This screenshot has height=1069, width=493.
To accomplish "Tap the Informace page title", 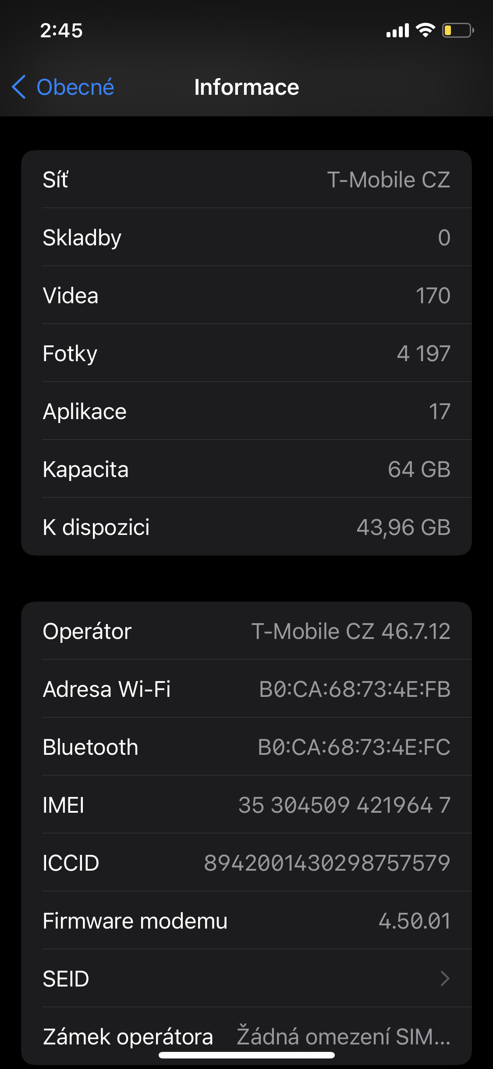I will click(x=246, y=87).
